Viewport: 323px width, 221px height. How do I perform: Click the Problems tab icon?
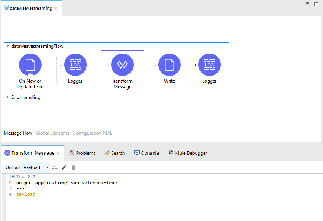(71, 153)
